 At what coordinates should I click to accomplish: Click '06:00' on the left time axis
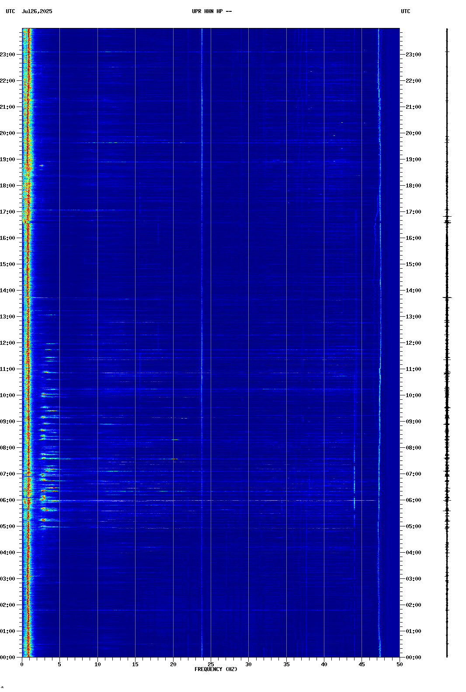click(7, 500)
